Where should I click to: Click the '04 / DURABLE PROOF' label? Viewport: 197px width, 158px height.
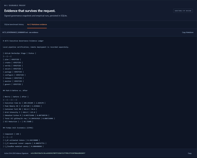click(x=15, y=6)
